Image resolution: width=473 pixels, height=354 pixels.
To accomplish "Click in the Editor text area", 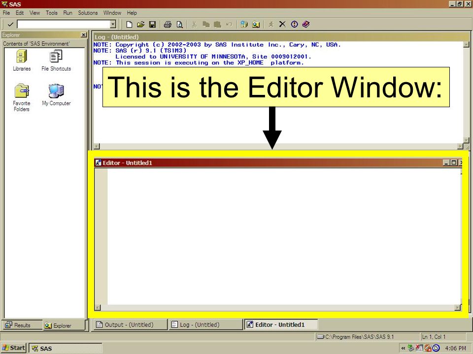I will (284, 236).
